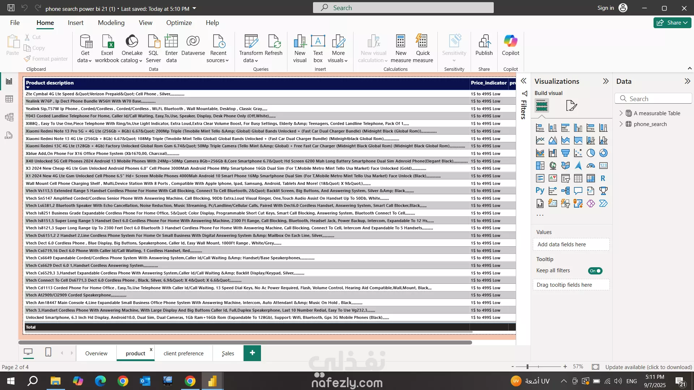Adjust the zoom level slider
This screenshot has width=694, height=390.
tap(527, 367)
